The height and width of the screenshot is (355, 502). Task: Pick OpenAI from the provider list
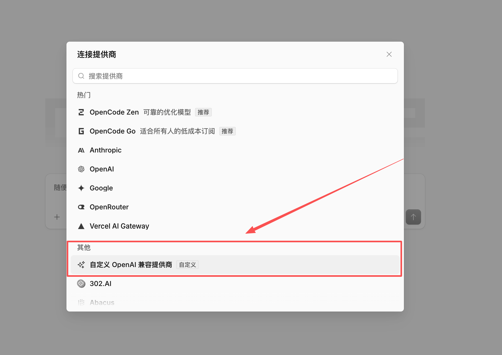[x=235, y=169]
